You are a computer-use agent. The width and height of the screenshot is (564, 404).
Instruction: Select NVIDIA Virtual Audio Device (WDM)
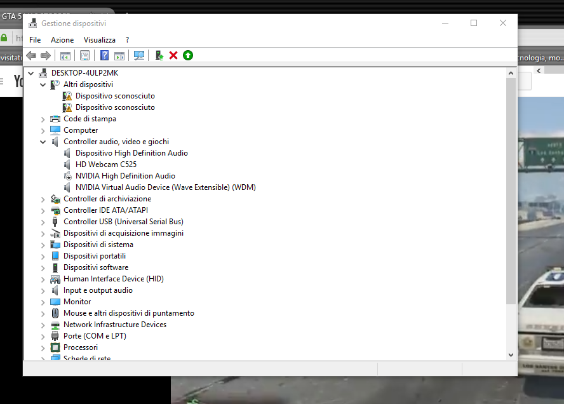click(x=166, y=187)
